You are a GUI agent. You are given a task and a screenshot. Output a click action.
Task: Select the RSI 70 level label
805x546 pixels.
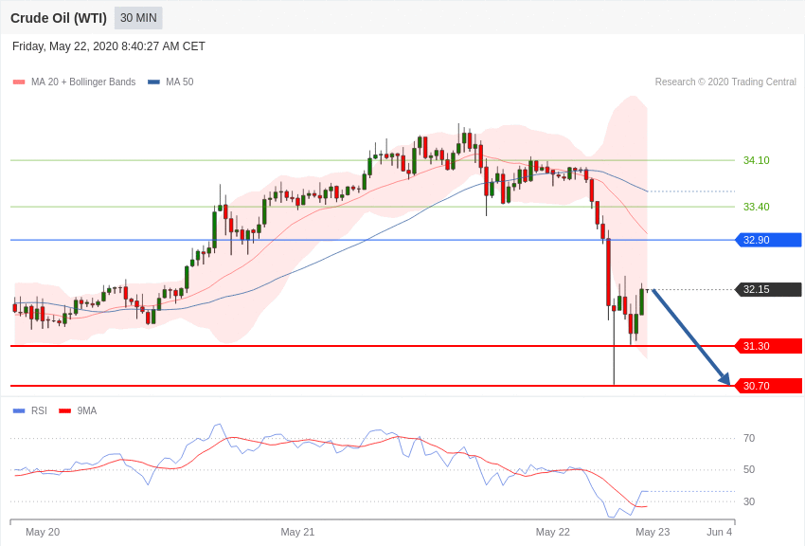coord(749,438)
